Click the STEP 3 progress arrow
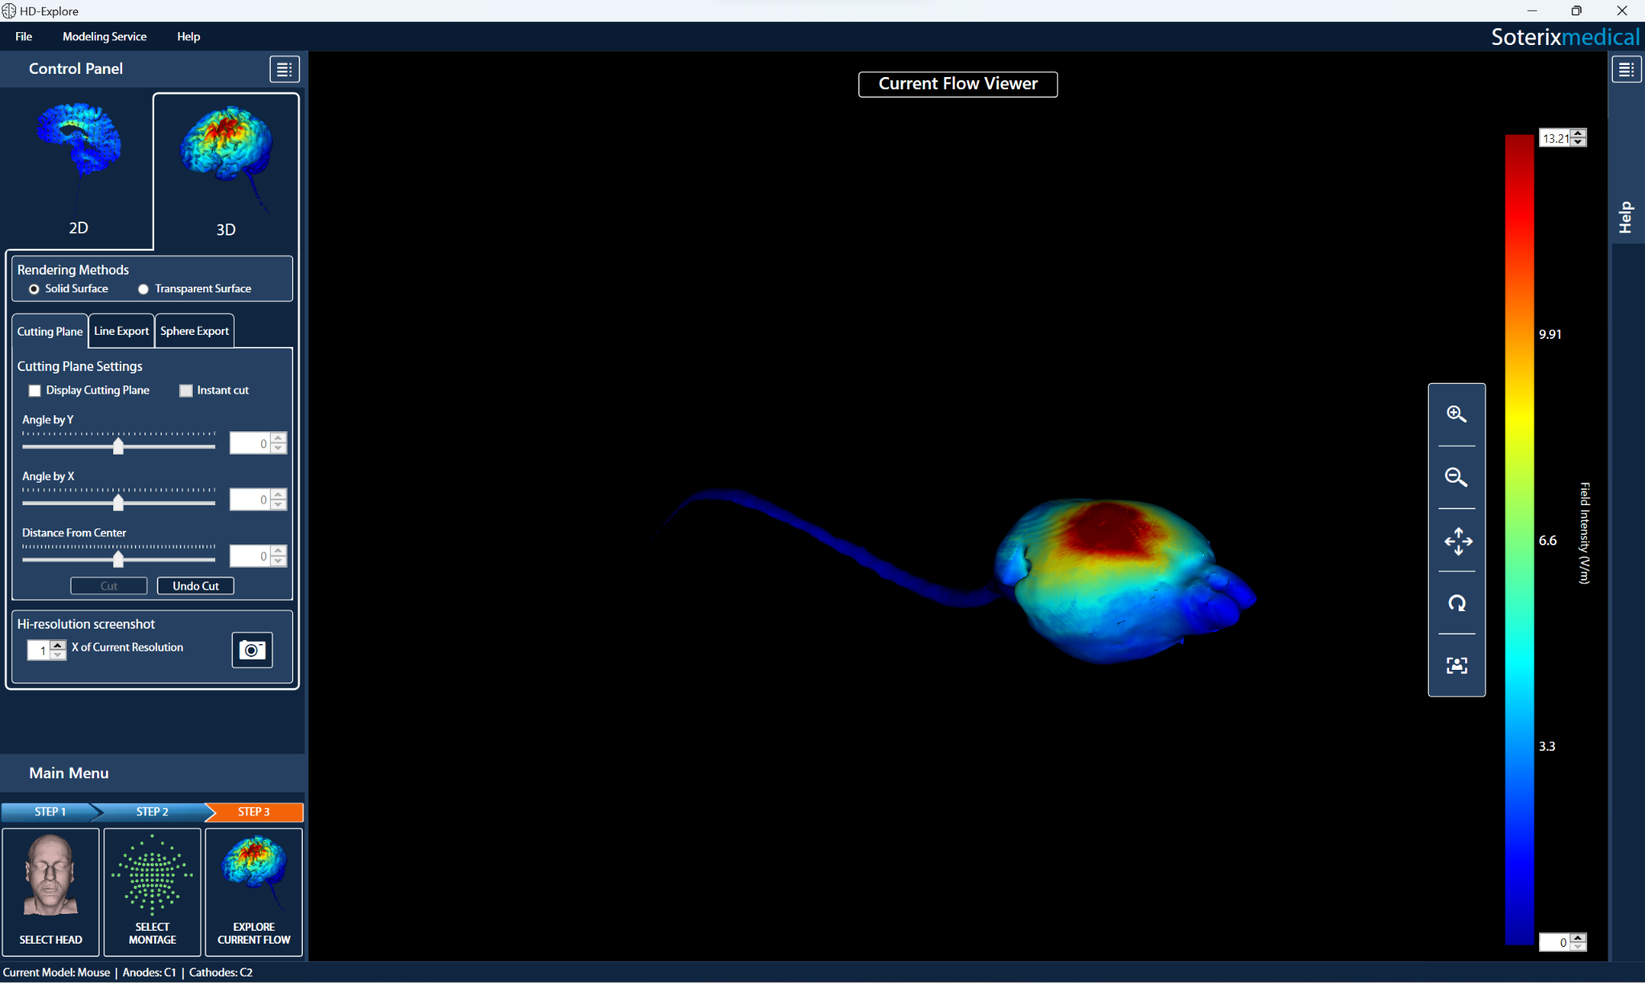 (x=255, y=812)
